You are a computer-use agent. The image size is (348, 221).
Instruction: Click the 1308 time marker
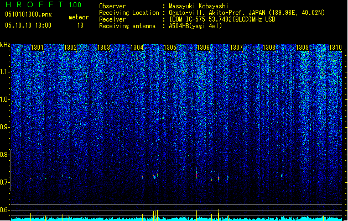click(x=269, y=48)
